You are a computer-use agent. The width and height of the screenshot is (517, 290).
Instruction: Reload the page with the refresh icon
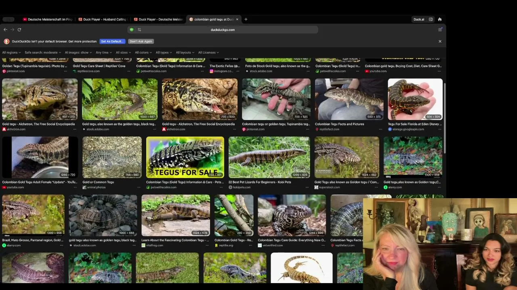tap(19, 29)
